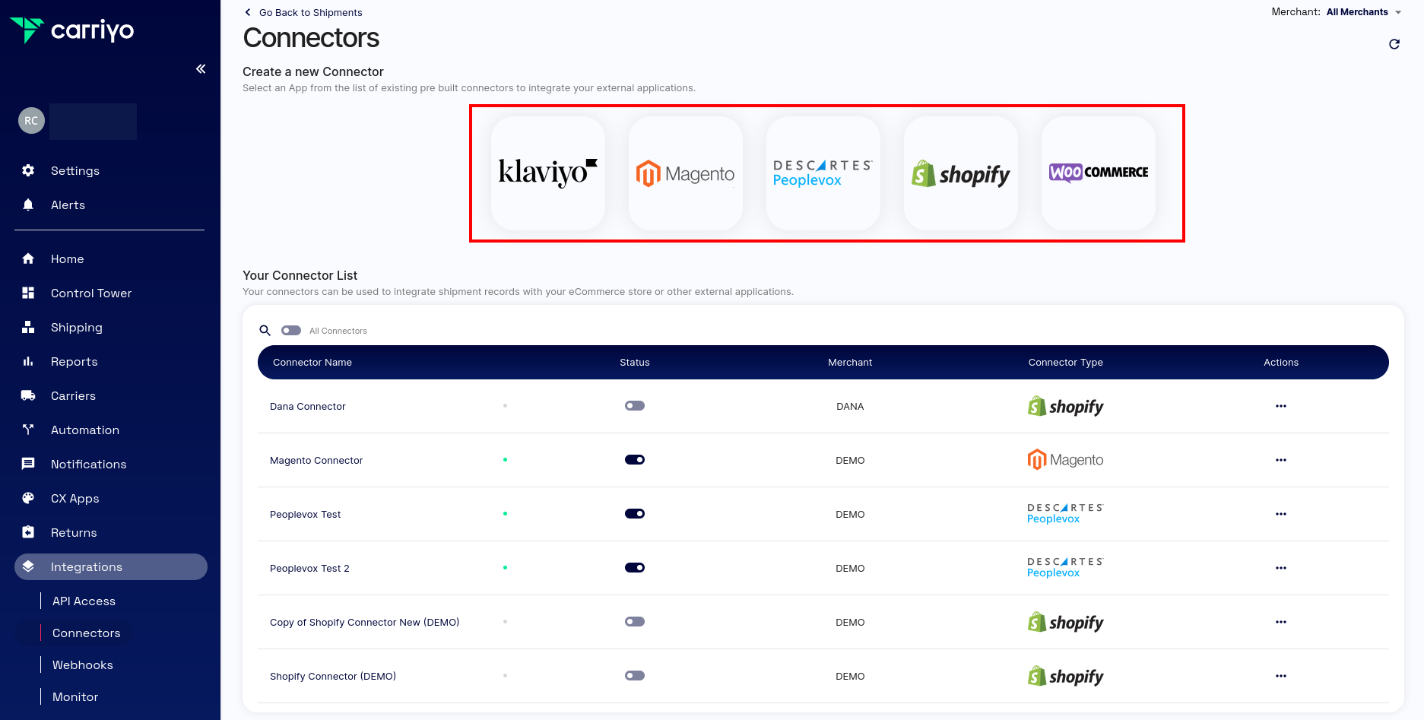Image resolution: width=1424 pixels, height=720 pixels.
Task: Click the Settings gear icon in sidebar
Action: [x=28, y=170]
